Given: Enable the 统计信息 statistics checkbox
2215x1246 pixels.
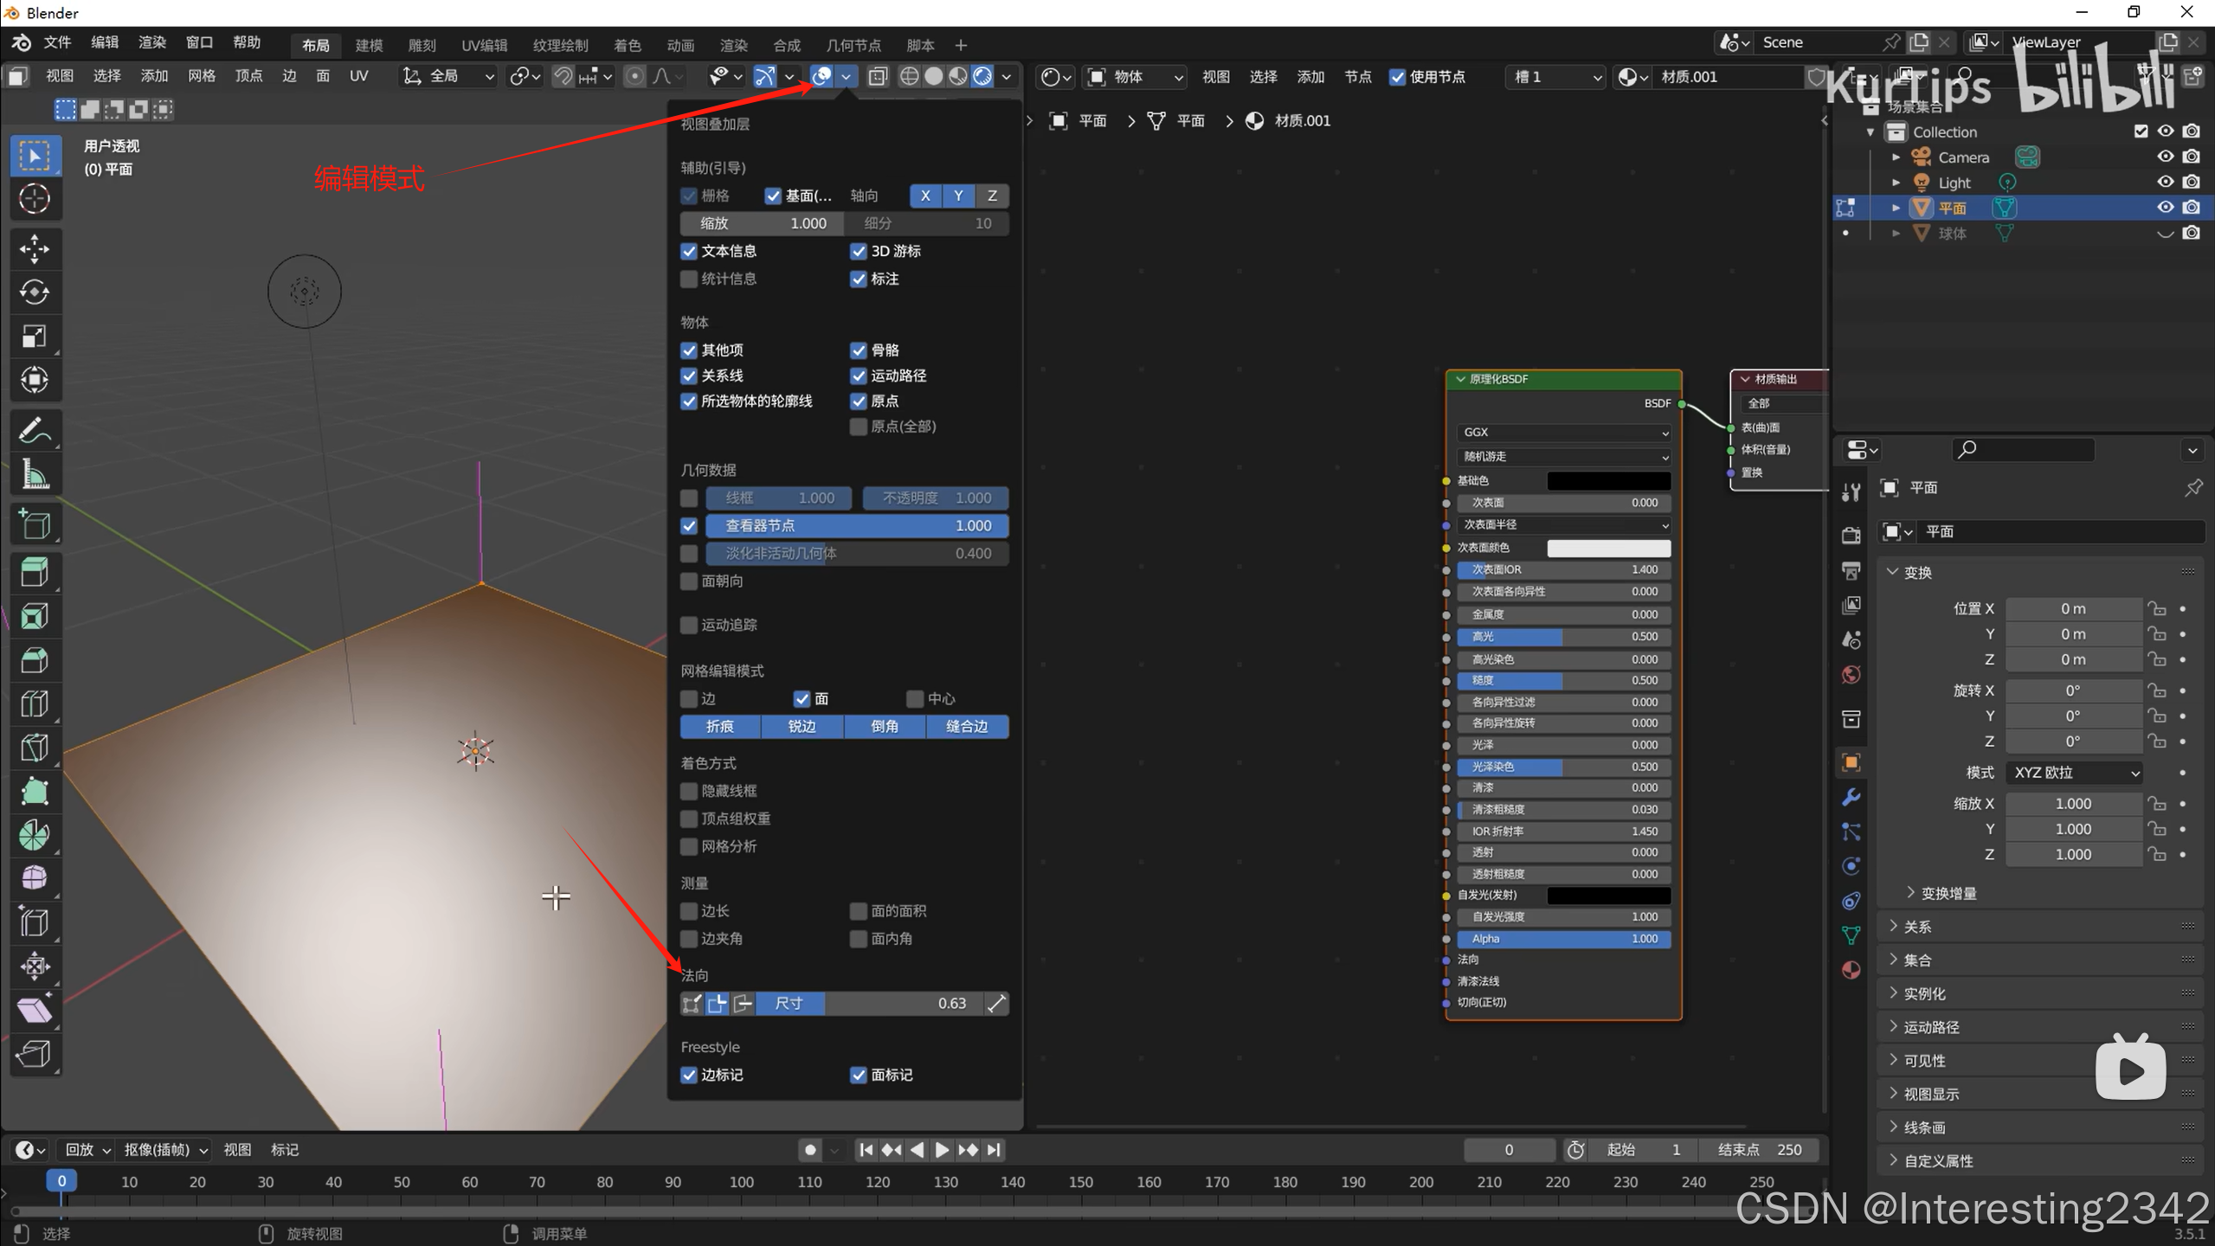Looking at the screenshot, I should (689, 279).
